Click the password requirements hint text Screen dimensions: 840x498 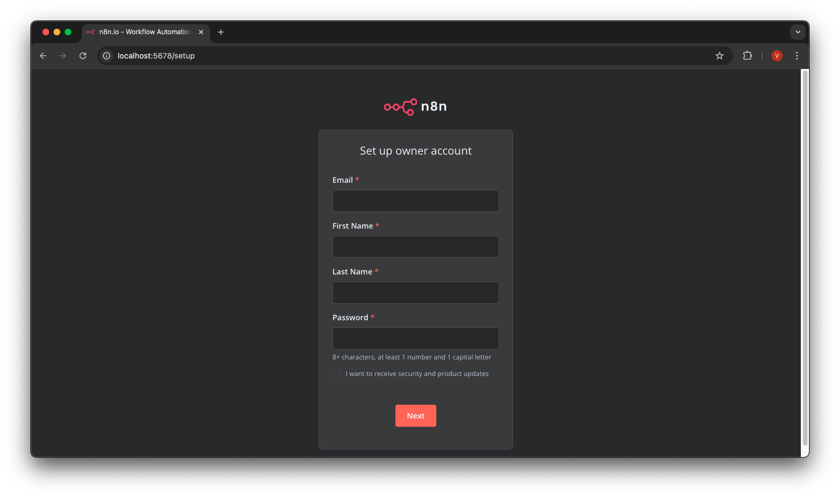point(412,357)
